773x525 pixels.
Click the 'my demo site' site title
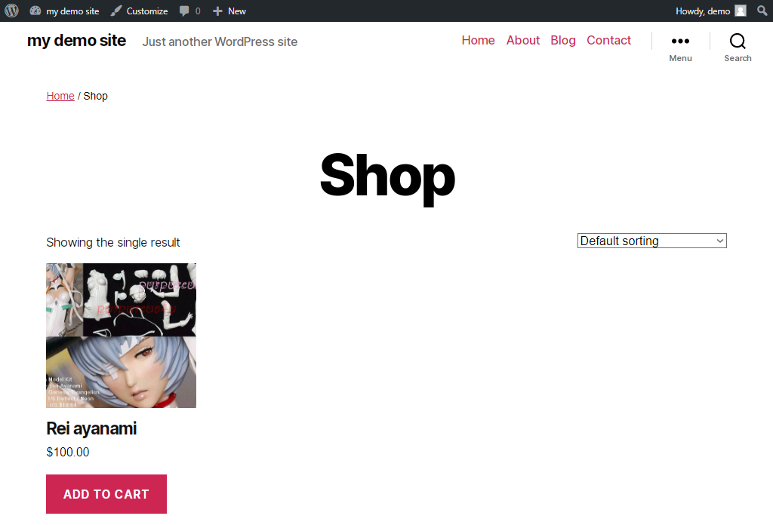pyautogui.click(x=76, y=41)
